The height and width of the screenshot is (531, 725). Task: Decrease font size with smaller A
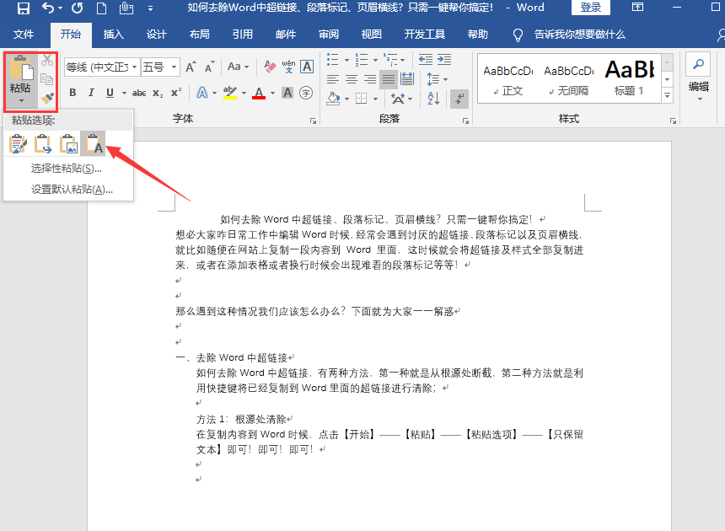tap(209, 67)
